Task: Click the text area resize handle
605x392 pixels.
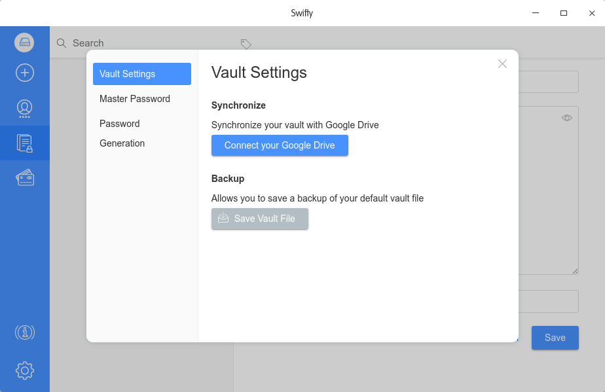Action: [575, 271]
